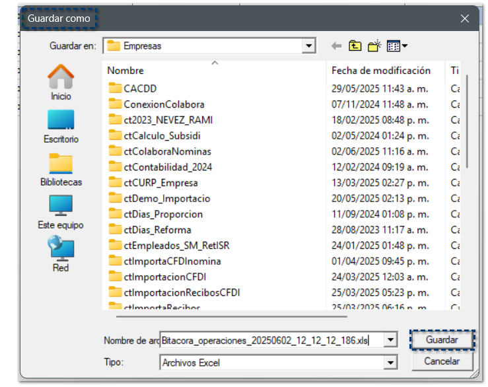Sort by Fecha de modificación column header
The width and height of the screenshot is (488, 387).
(x=386, y=71)
